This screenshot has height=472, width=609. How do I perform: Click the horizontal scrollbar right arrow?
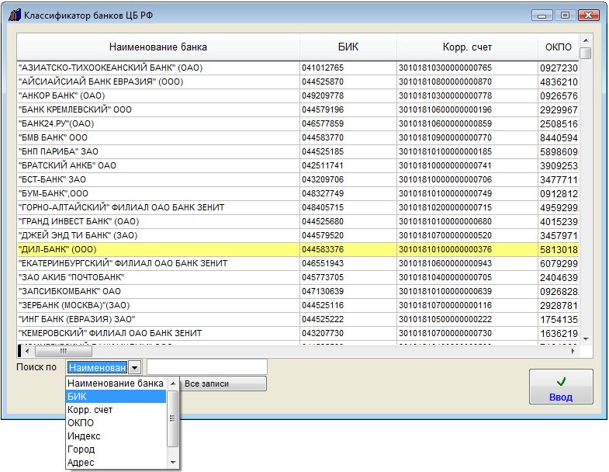point(575,351)
